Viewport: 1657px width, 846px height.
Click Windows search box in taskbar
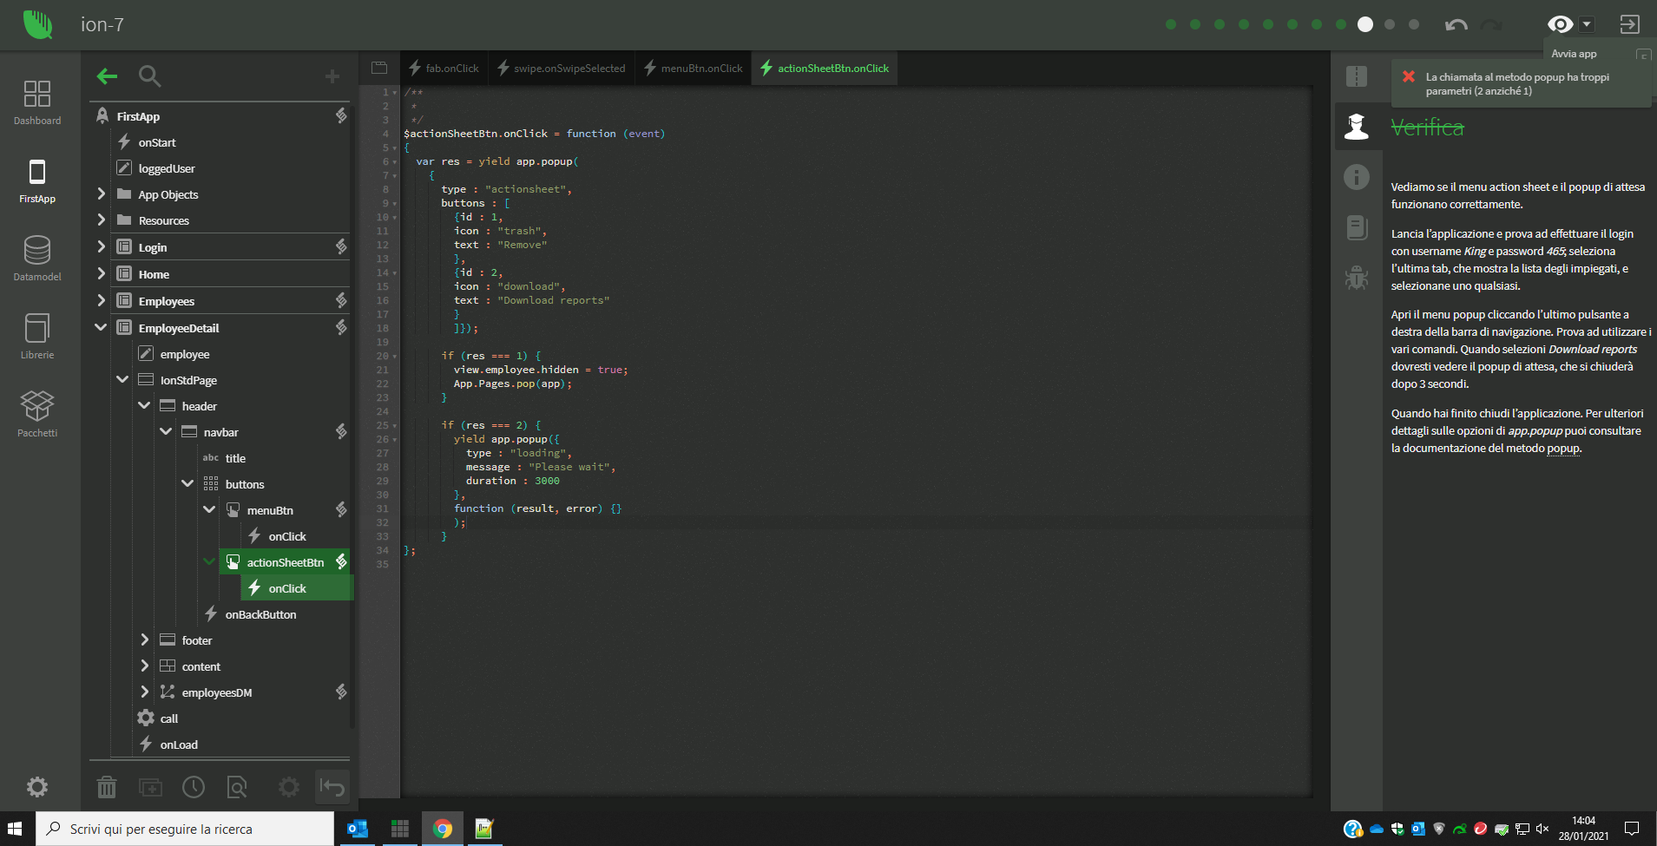point(185,829)
